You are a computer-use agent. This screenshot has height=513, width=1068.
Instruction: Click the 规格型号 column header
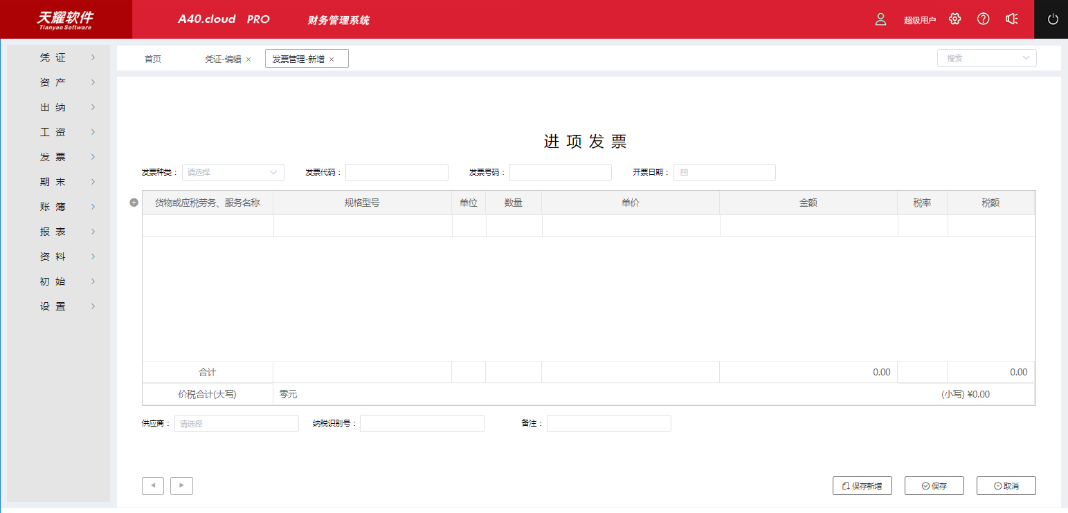[x=362, y=203]
